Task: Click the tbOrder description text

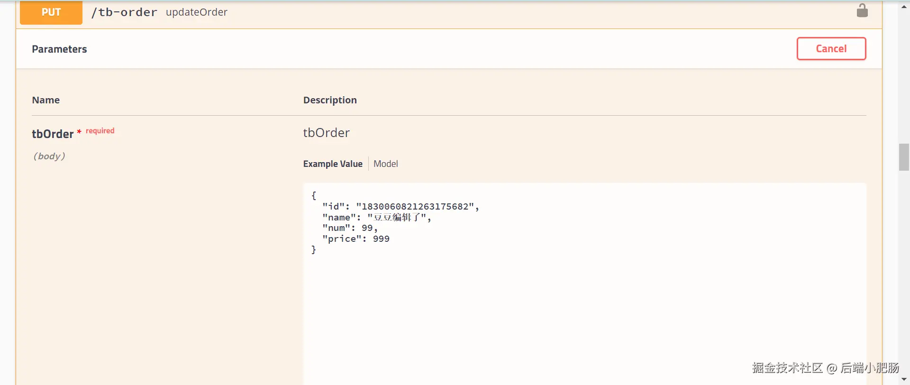Action: click(x=327, y=133)
